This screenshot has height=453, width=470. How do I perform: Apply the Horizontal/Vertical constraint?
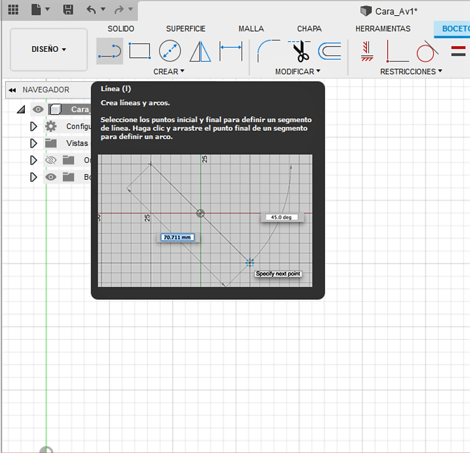click(367, 51)
